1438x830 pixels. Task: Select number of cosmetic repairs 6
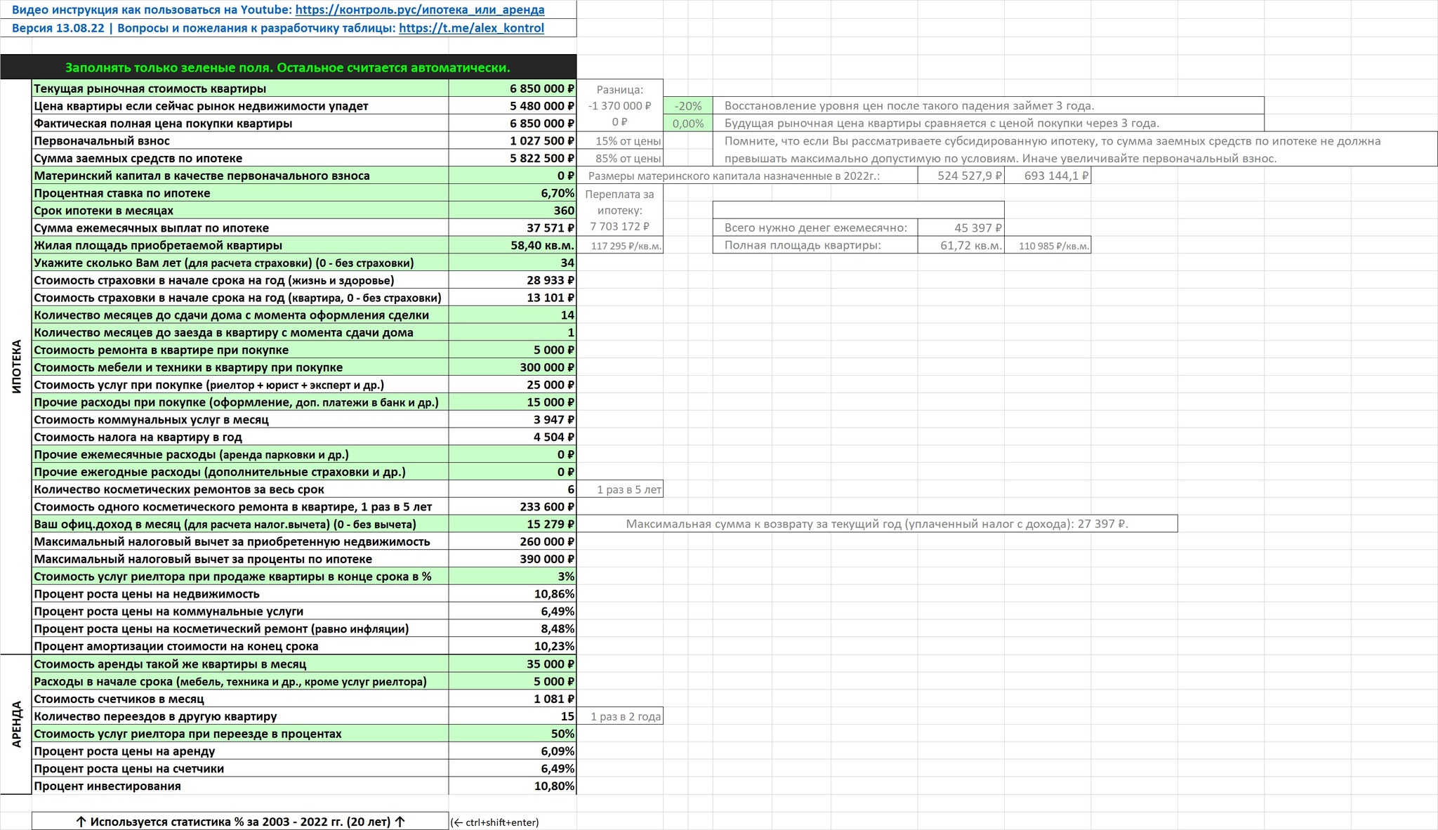pyautogui.click(x=513, y=489)
